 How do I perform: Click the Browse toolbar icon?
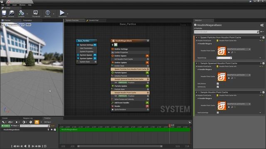tap(11, 13)
